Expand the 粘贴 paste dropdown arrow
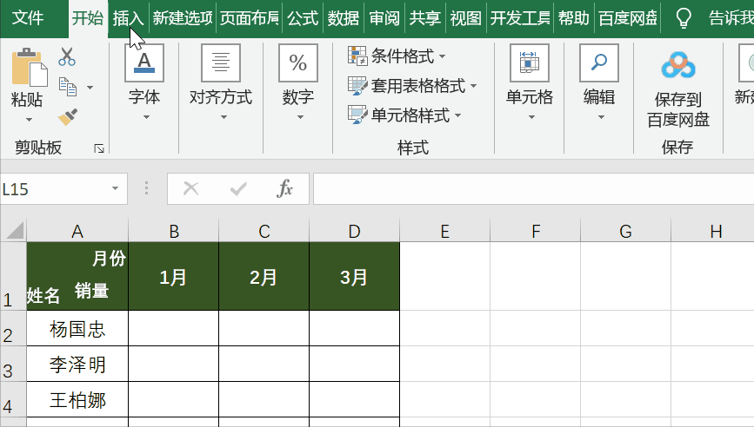Image resolution: width=754 pixels, height=427 pixels. pos(29,120)
